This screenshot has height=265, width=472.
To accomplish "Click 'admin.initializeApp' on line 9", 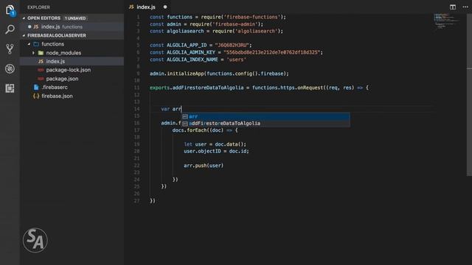I will tap(177, 74).
